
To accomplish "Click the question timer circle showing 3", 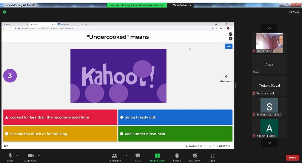I will click(10, 75).
